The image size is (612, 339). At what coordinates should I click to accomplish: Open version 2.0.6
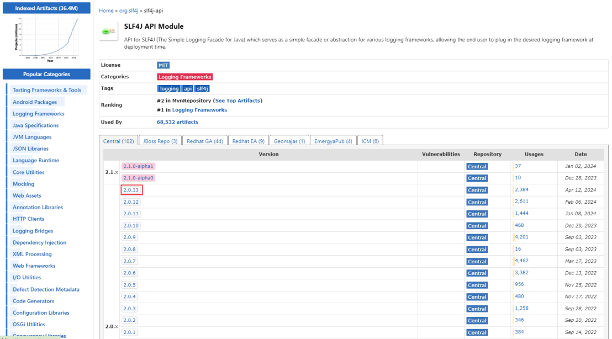(x=129, y=273)
